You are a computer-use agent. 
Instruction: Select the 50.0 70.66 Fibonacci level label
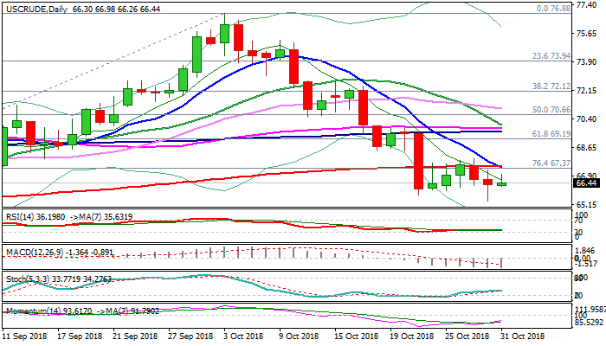pyautogui.click(x=551, y=110)
